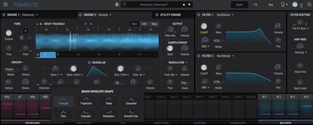Select the AT modulation source
The height and width of the screenshot is (125, 313).
point(20,97)
